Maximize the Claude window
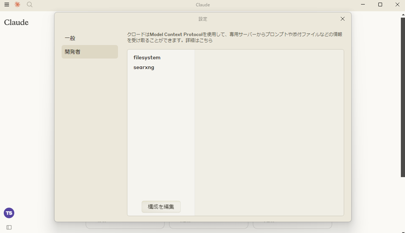 coord(380,5)
